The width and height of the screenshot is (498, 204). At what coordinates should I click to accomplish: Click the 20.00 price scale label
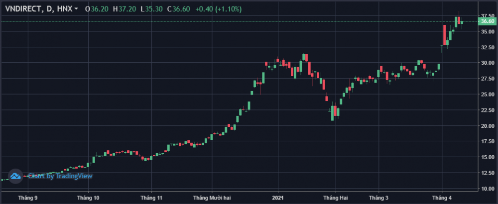[x=488, y=126]
